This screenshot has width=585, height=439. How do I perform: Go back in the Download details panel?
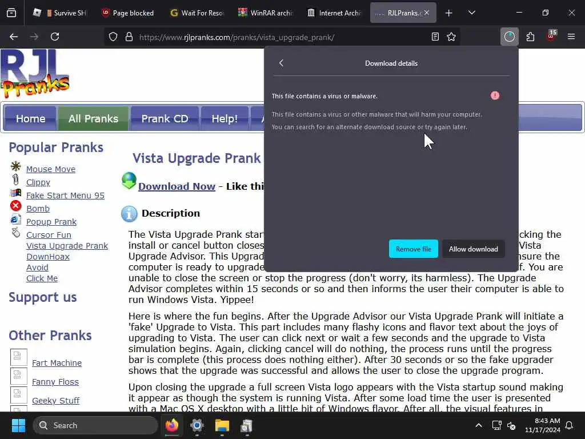click(281, 63)
